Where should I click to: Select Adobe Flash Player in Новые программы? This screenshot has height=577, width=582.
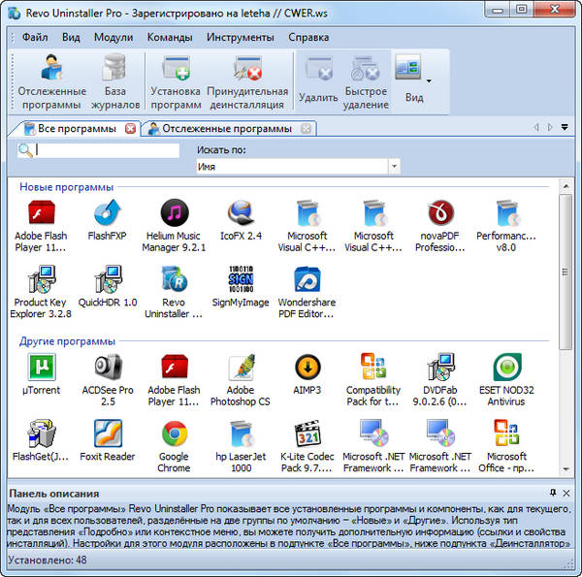(x=41, y=226)
